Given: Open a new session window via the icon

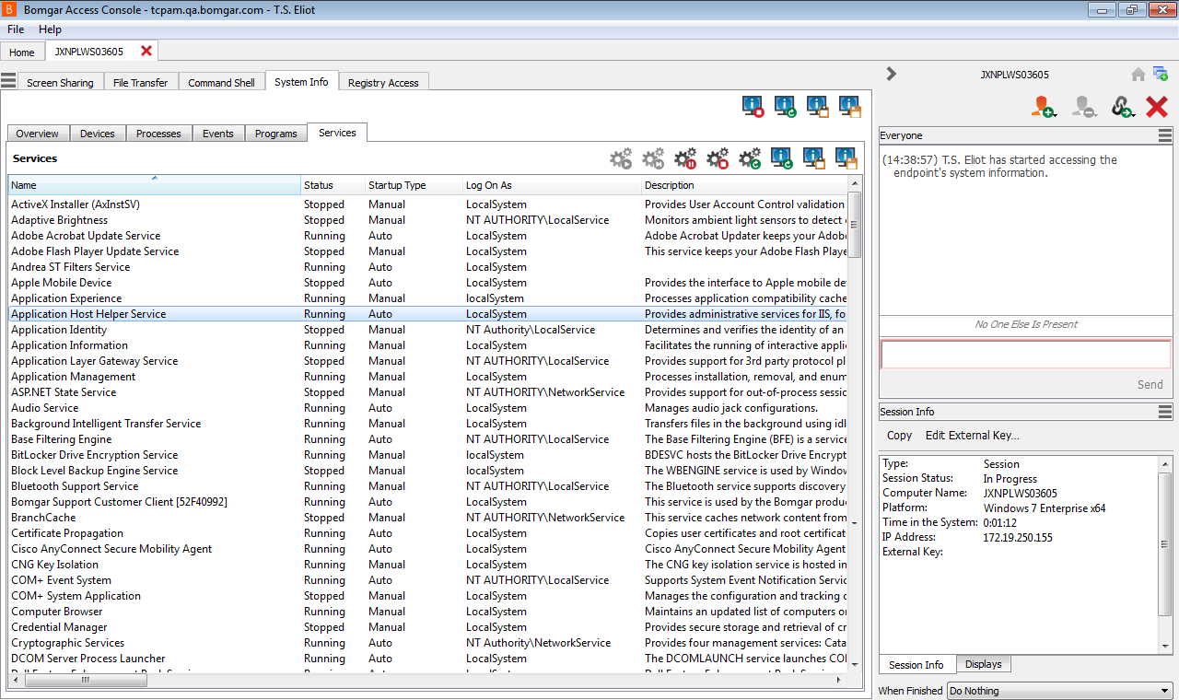Looking at the screenshot, I should tap(1161, 74).
